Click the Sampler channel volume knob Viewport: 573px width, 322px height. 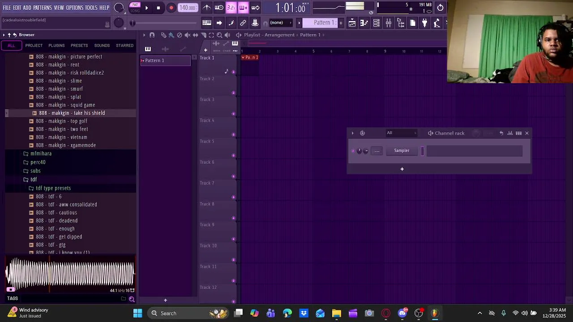[x=366, y=151]
